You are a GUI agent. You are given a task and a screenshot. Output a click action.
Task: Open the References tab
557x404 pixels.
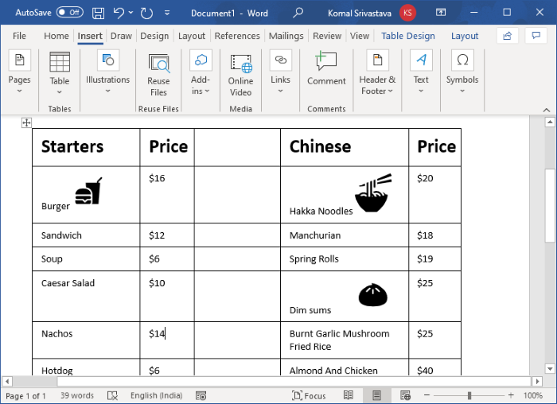pos(237,36)
